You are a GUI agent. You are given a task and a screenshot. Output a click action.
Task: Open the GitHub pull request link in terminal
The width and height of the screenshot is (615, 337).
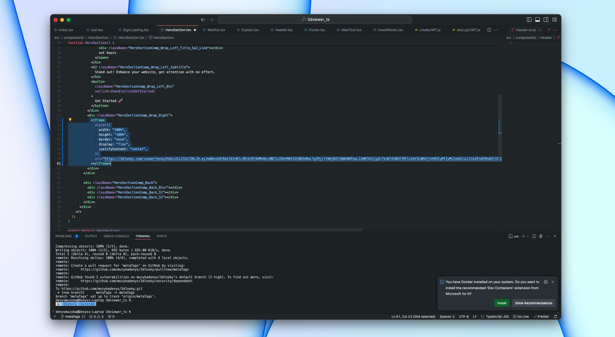134,269
